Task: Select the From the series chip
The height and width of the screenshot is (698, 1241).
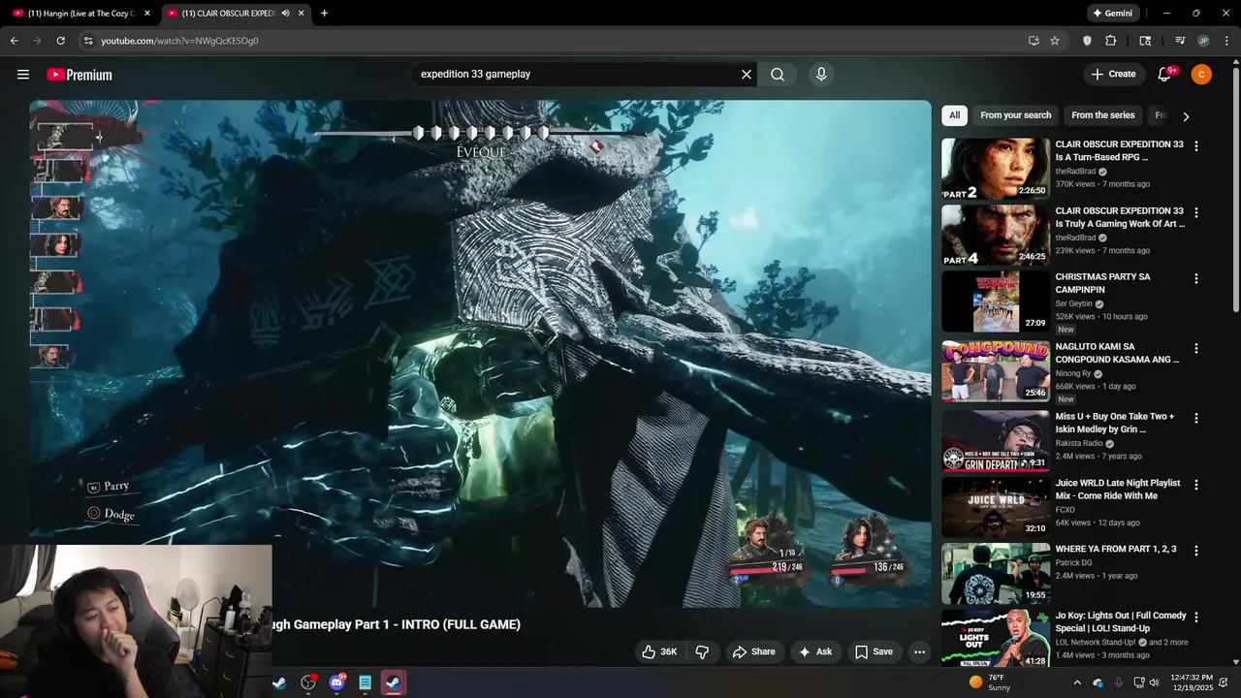Action: pyautogui.click(x=1102, y=115)
